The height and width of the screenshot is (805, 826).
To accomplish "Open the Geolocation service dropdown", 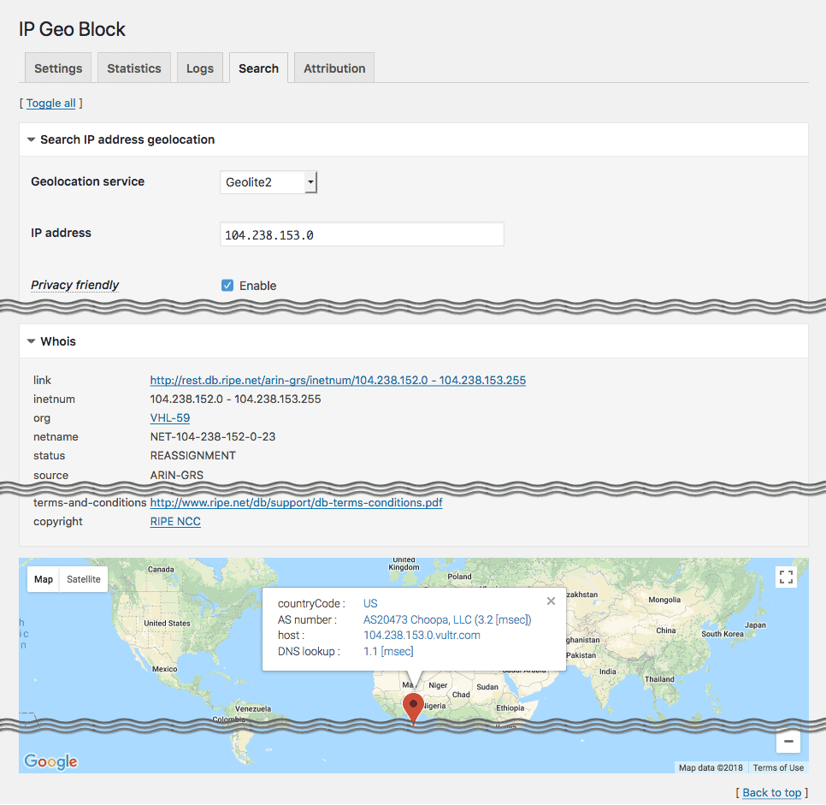I will click(268, 182).
